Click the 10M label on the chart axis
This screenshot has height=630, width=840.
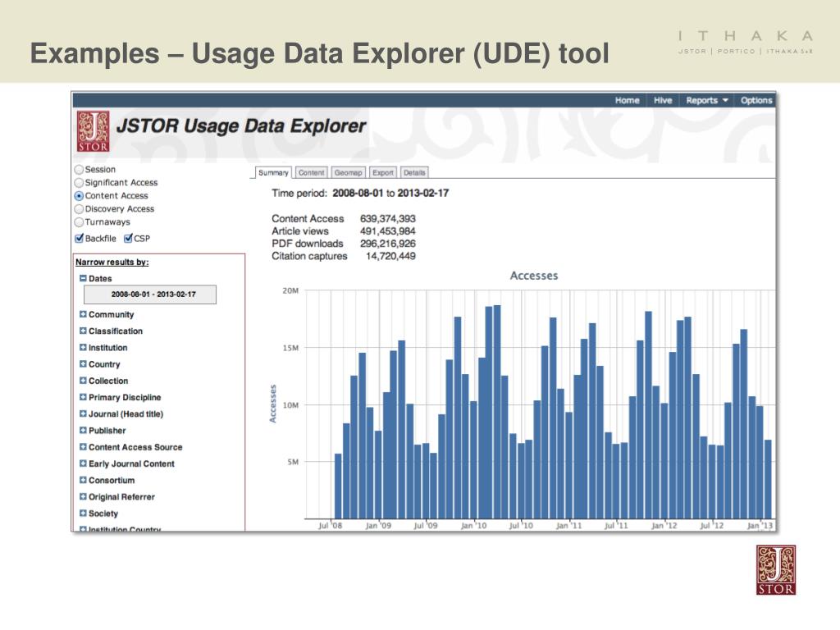291,405
